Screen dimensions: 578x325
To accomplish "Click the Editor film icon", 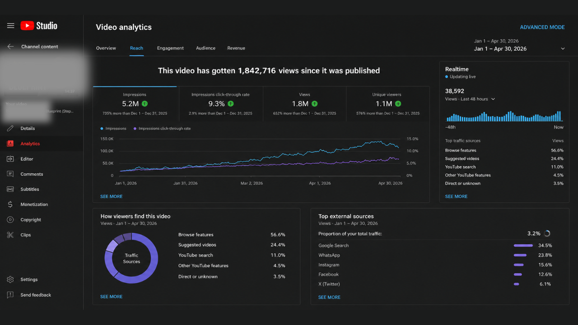I will (x=10, y=159).
